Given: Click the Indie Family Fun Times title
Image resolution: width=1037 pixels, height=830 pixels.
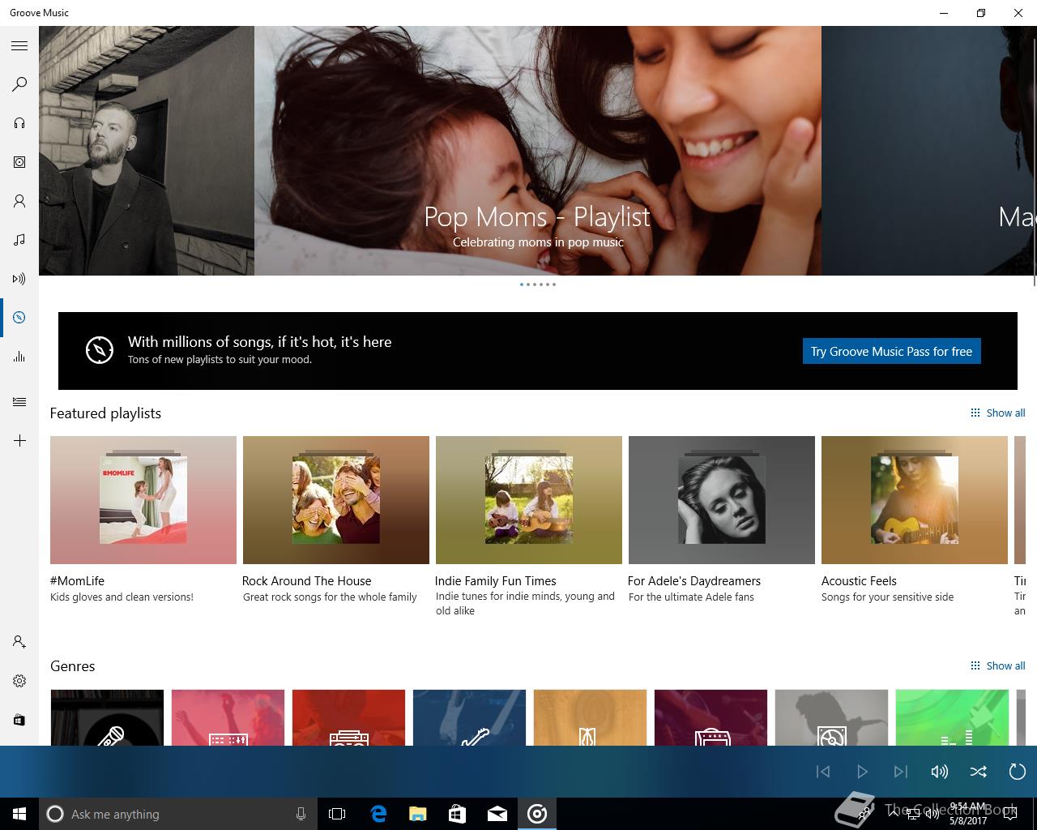Looking at the screenshot, I should click(x=495, y=581).
